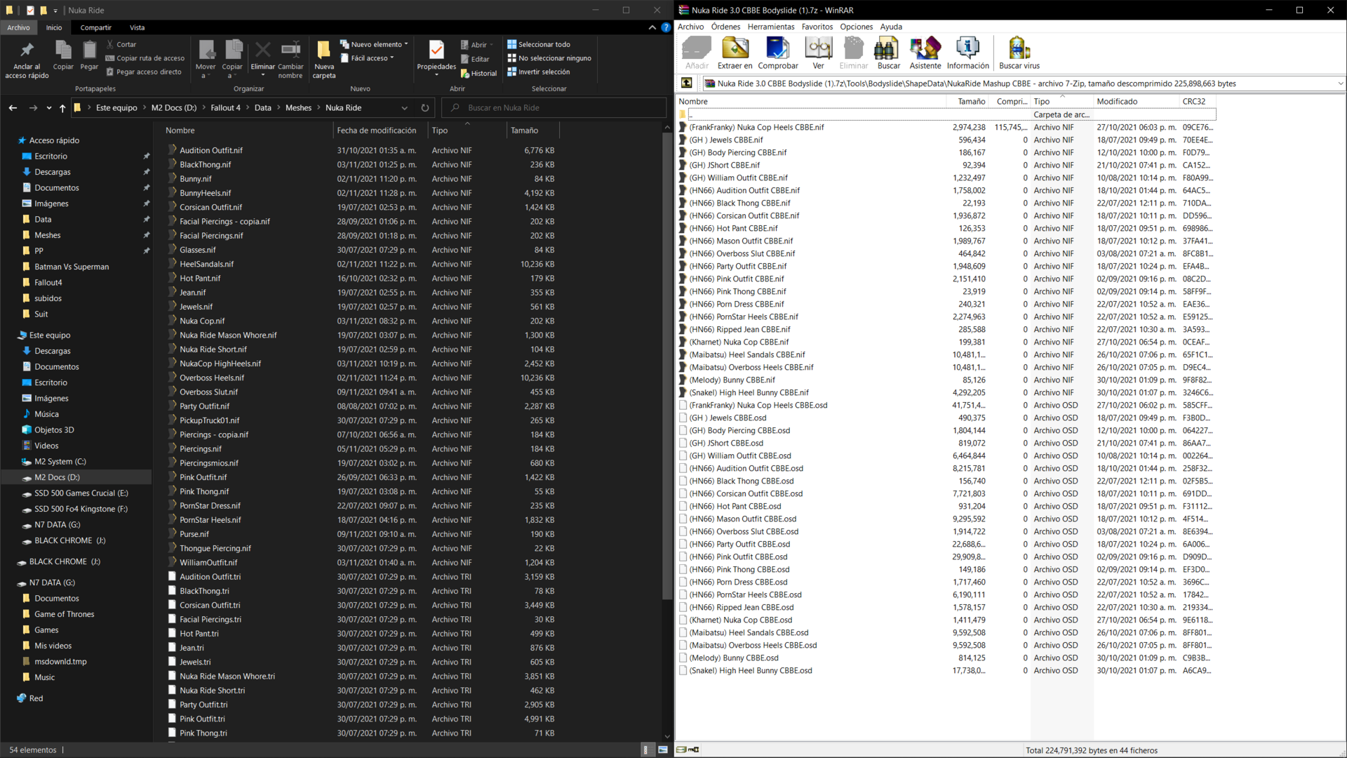This screenshot has height=758, width=1347.
Task: Open Explorer Archivo tab
Action: coord(18,27)
